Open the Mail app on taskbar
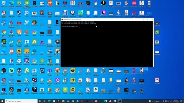184x103 pixels. (68, 101)
